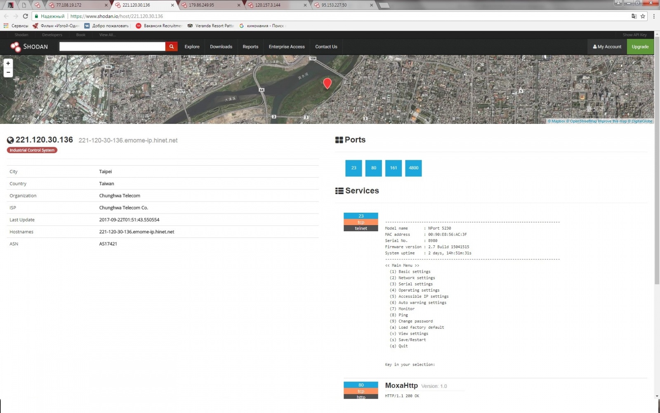Jump to port 161 in Ports list

(394, 168)
